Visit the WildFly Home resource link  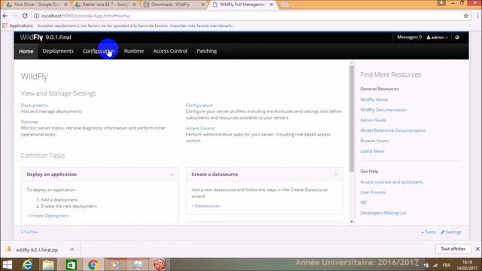tap(374, 99)
